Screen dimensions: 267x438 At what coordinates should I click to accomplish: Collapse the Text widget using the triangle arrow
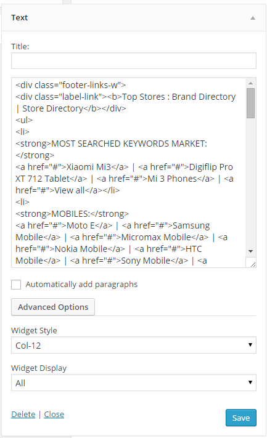click(x=253, y=18)
